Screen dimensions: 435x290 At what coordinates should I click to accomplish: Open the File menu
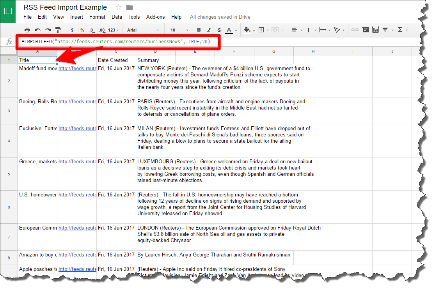[27, 17]
